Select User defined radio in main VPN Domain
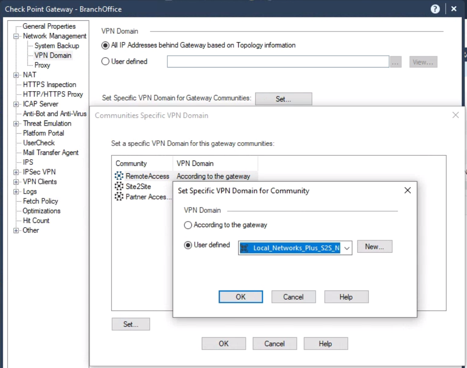 (105, 61)
